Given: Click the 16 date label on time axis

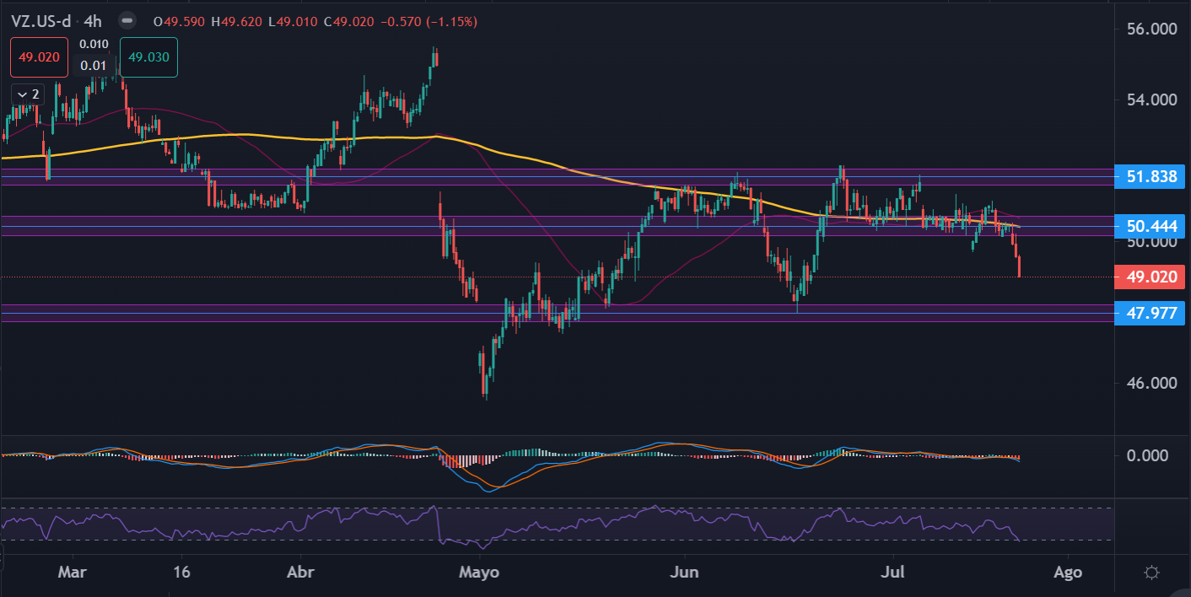Looking at the screenshot, I should [181, 573].
